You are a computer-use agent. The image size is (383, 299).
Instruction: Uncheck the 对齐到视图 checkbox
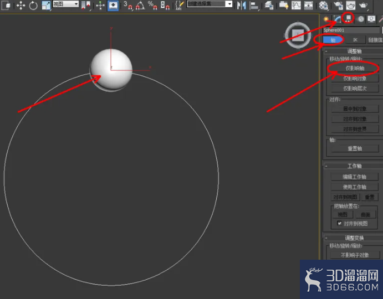point(340,223)
